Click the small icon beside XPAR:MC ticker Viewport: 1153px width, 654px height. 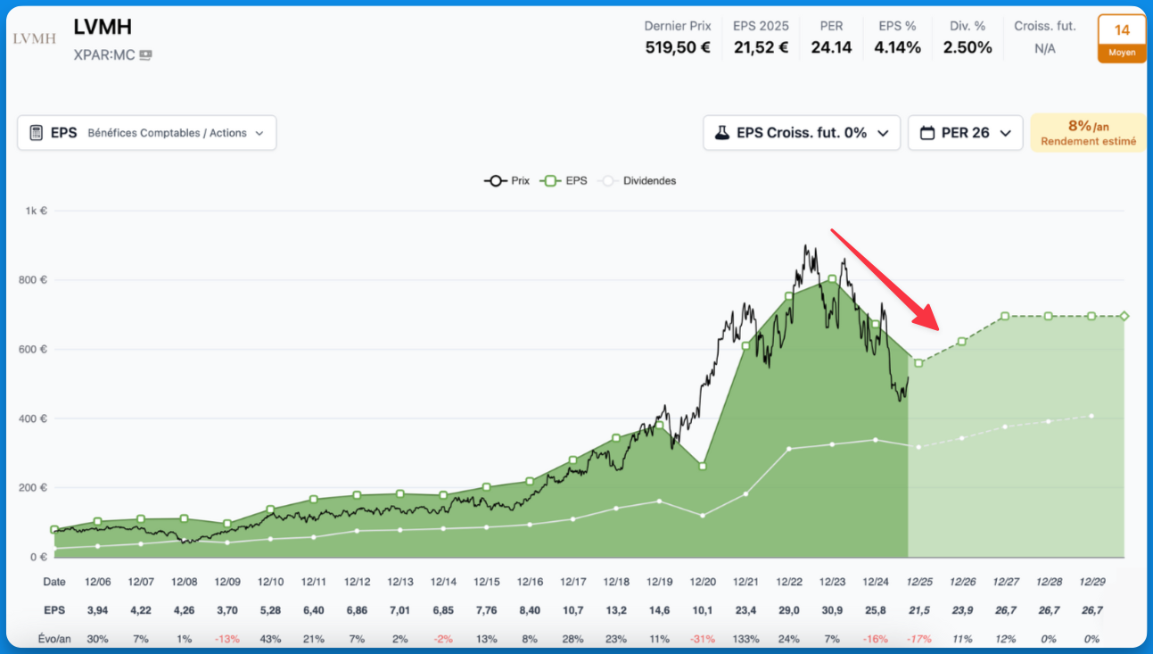pyautogui.click(x=145, y=55)
